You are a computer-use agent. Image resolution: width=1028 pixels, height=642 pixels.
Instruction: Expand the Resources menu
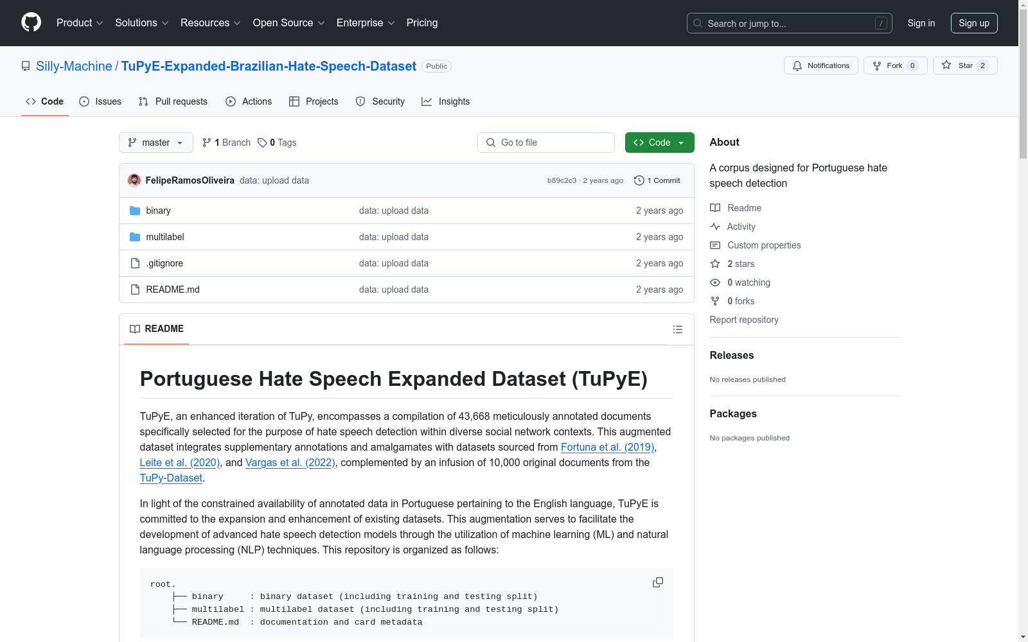211,22
